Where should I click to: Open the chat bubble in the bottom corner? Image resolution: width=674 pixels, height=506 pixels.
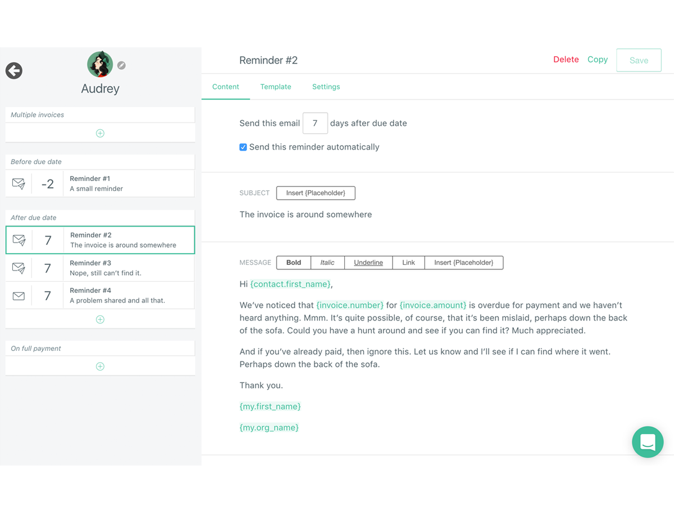coord(648,442)
